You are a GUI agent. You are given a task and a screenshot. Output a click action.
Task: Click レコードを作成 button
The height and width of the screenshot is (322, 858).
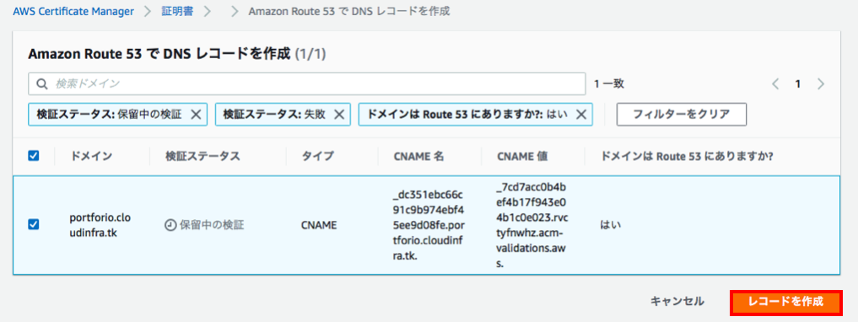(x=785, y=302)
